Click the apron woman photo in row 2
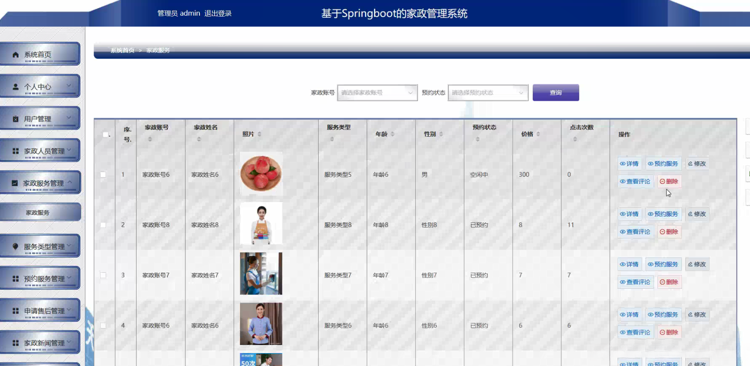The width and height of the screenshot is (750, 366). pyautogui.click(x=261, y=224)
